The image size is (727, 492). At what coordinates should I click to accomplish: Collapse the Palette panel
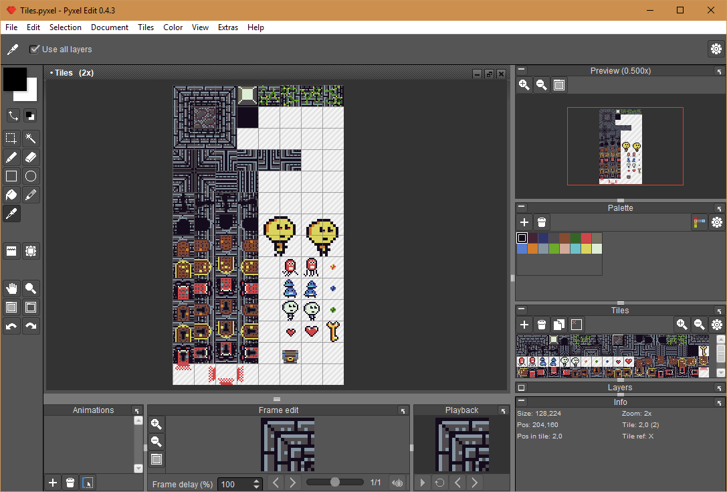(x=522, y=207)
